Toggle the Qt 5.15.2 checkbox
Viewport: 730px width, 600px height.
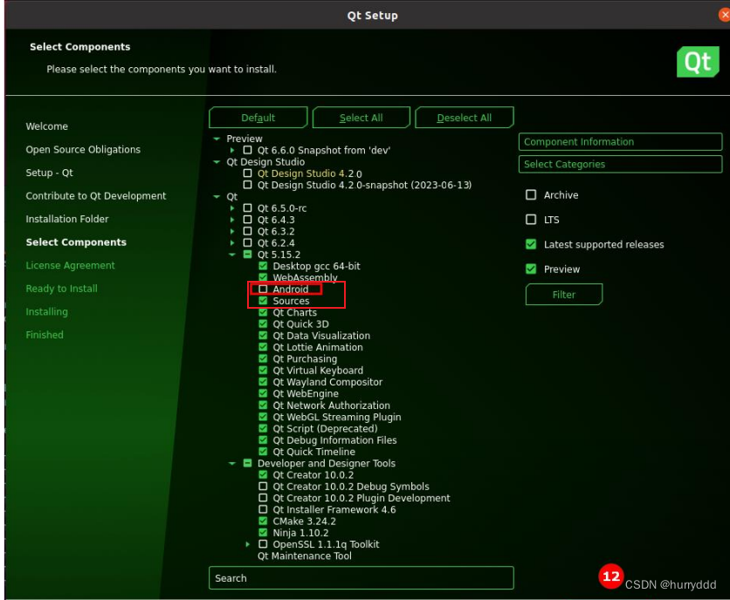coord(248,254)
